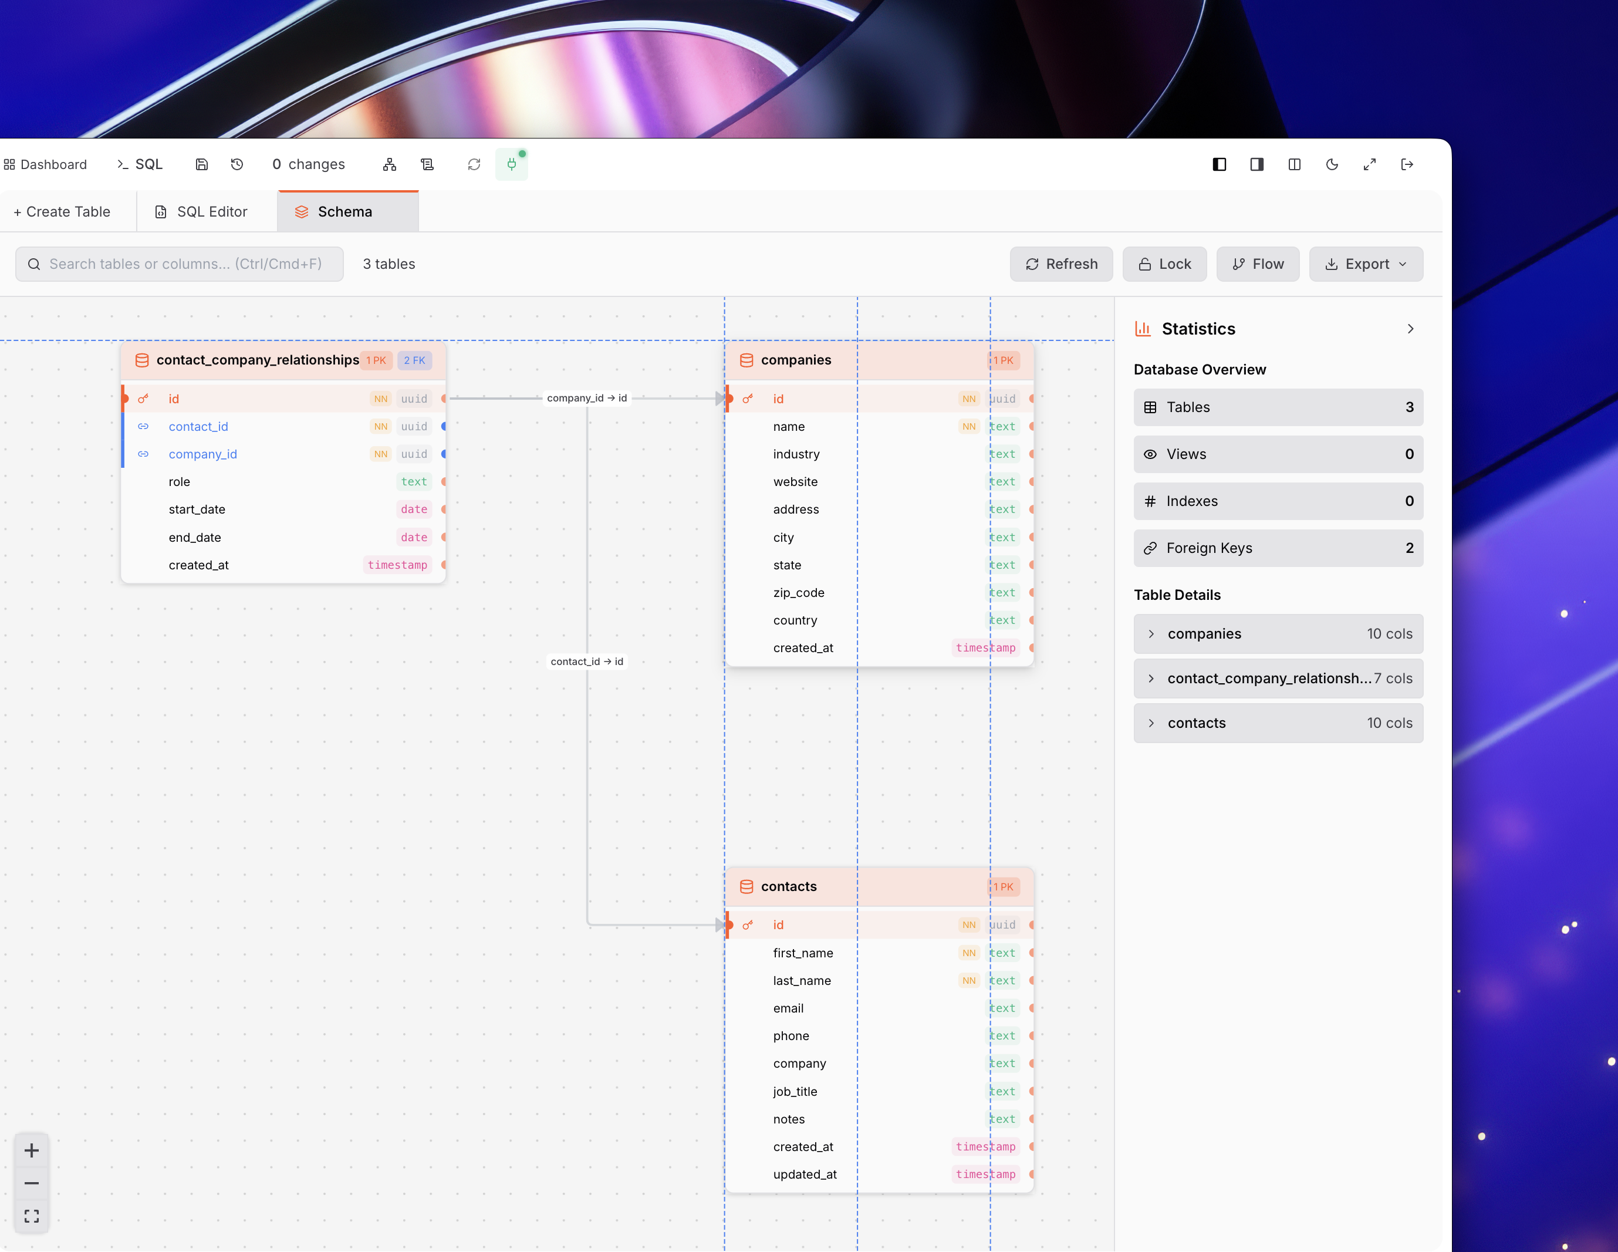Screen dimensions: 1618x1252
Task: Click the Flow button
Action: pyautogui.click(x=1258, y=264)
